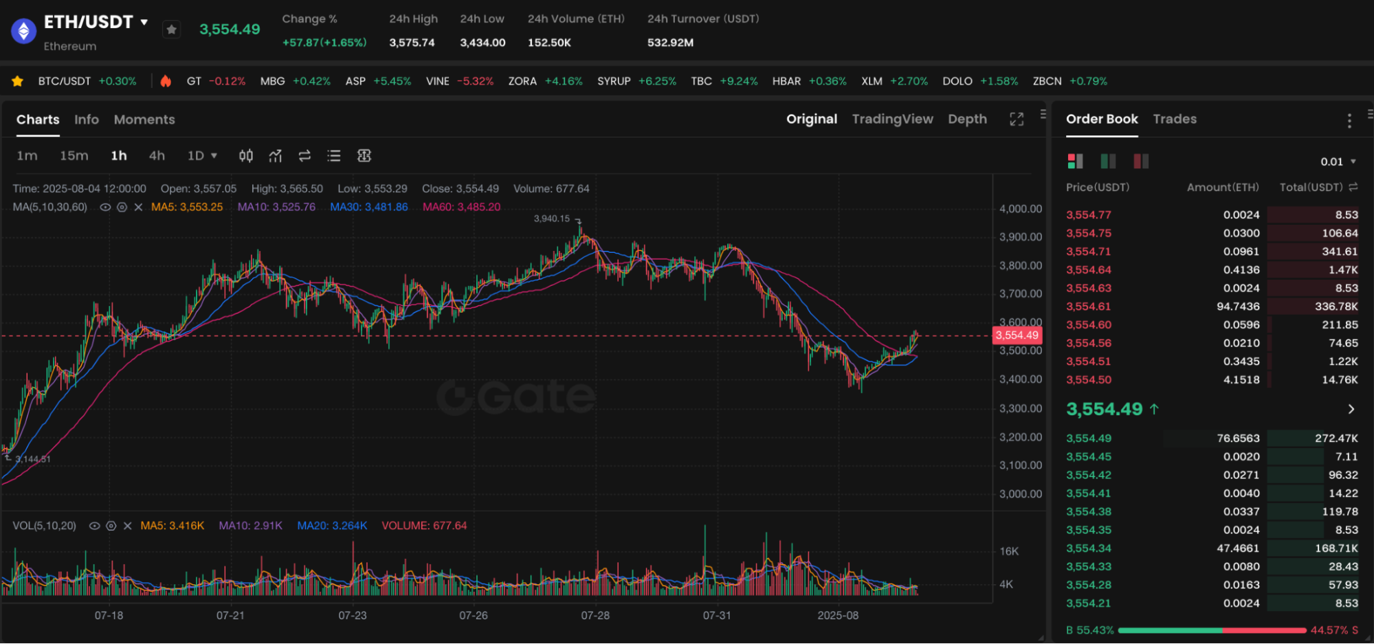This screenshot has width=1374, height=644.
Task: Click the 24h High value 3,575.74
Action: (x=412, y=43)
